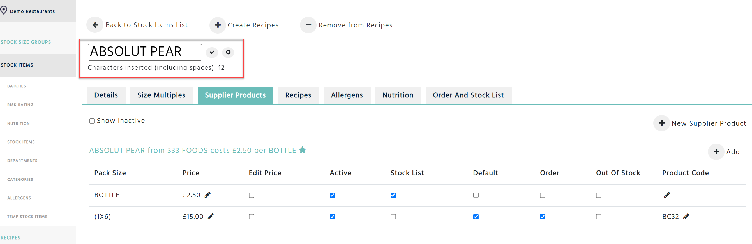Screen dimensions: 752x244
Task: Select the Supplier Products tab
Action: tap(235, 95)
